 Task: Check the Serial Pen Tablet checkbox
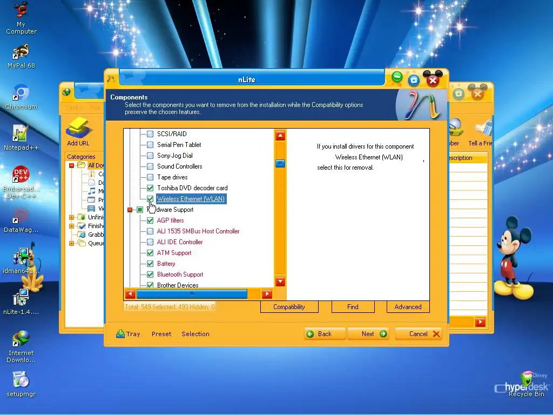[x=150, y=145]
